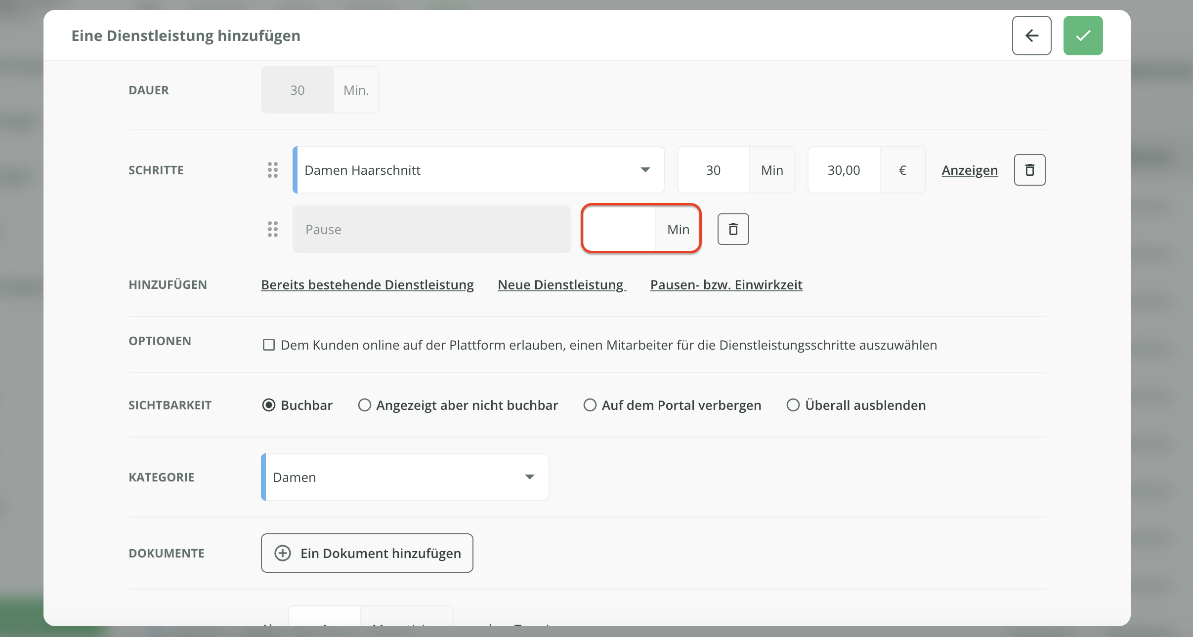
Task: Click plus icon in Dokument hinzufügen button
Action: [x=283, y=553]
